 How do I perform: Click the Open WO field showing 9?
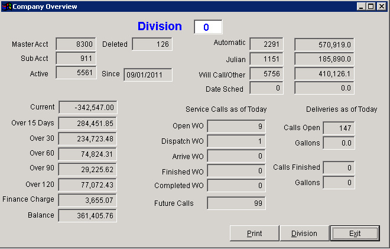pyautogui.click(x=236, y=126)
